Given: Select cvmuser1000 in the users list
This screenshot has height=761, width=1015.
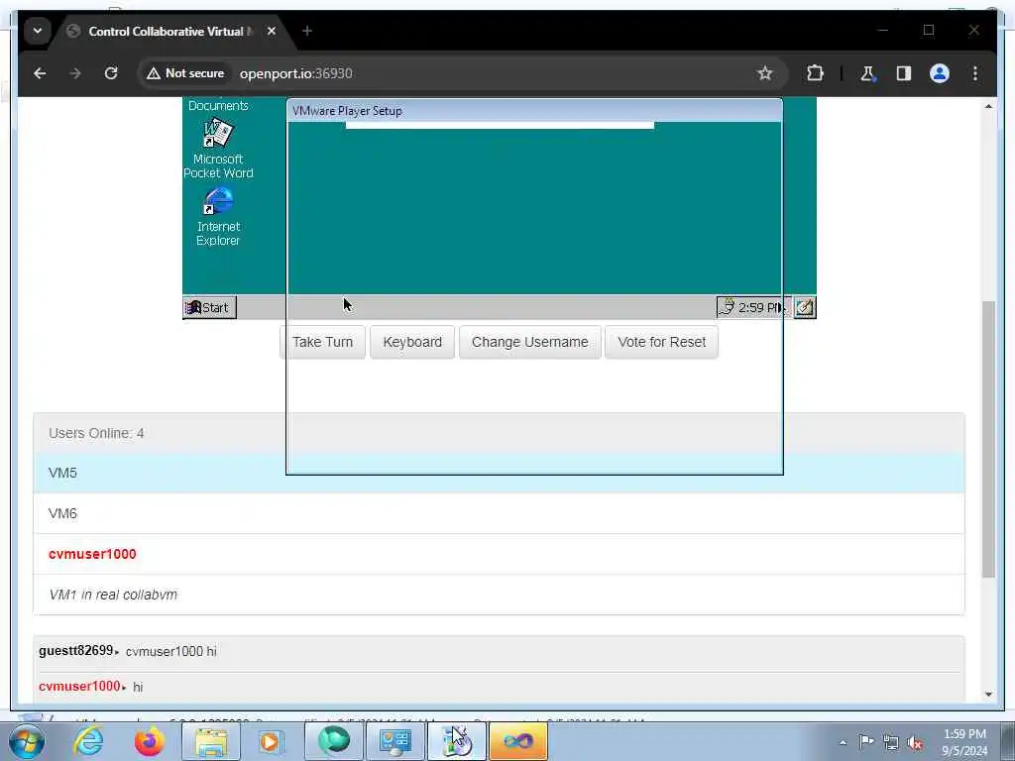Looking at the screenshot, I should (x=500, y=554).
